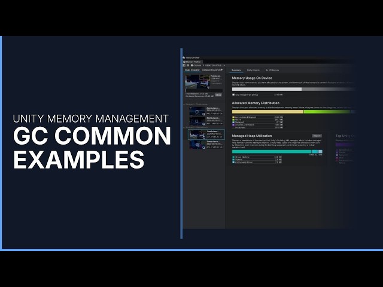This screenshot has width=383, height=287.
Task: Select the Untracked row in memory distribution
Action: [258, 127]
